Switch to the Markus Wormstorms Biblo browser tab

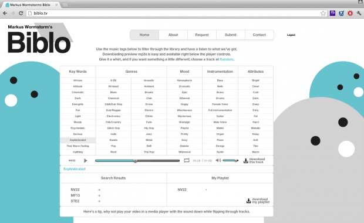pos(32,5)
